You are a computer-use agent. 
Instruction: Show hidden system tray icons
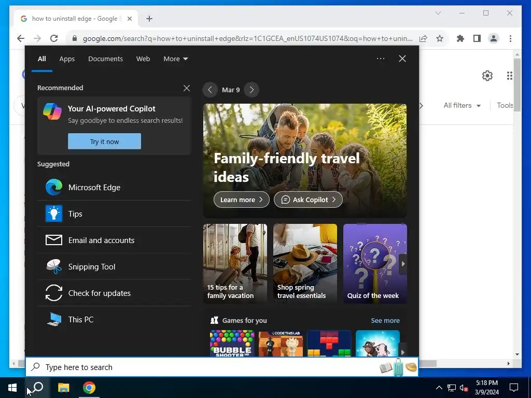pos(439,388)
